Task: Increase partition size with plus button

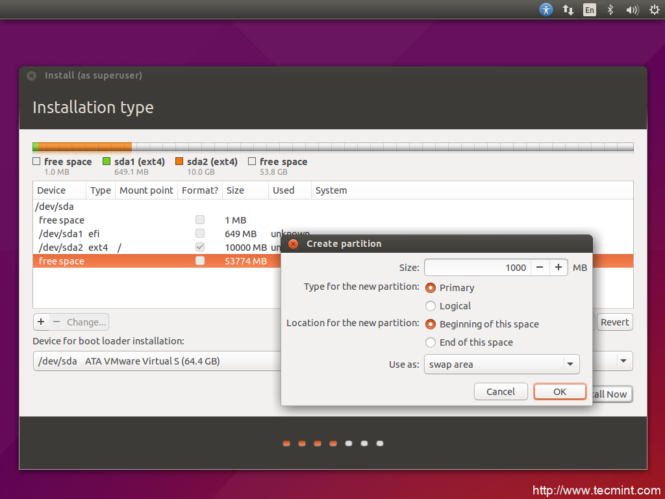Action: tap(558, 268)
